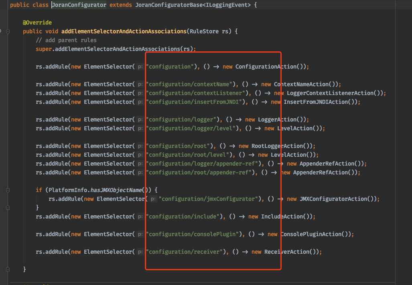412x285 pixels.
Task: Click the comment "// add parent rules"
Action: coord(66,40)
